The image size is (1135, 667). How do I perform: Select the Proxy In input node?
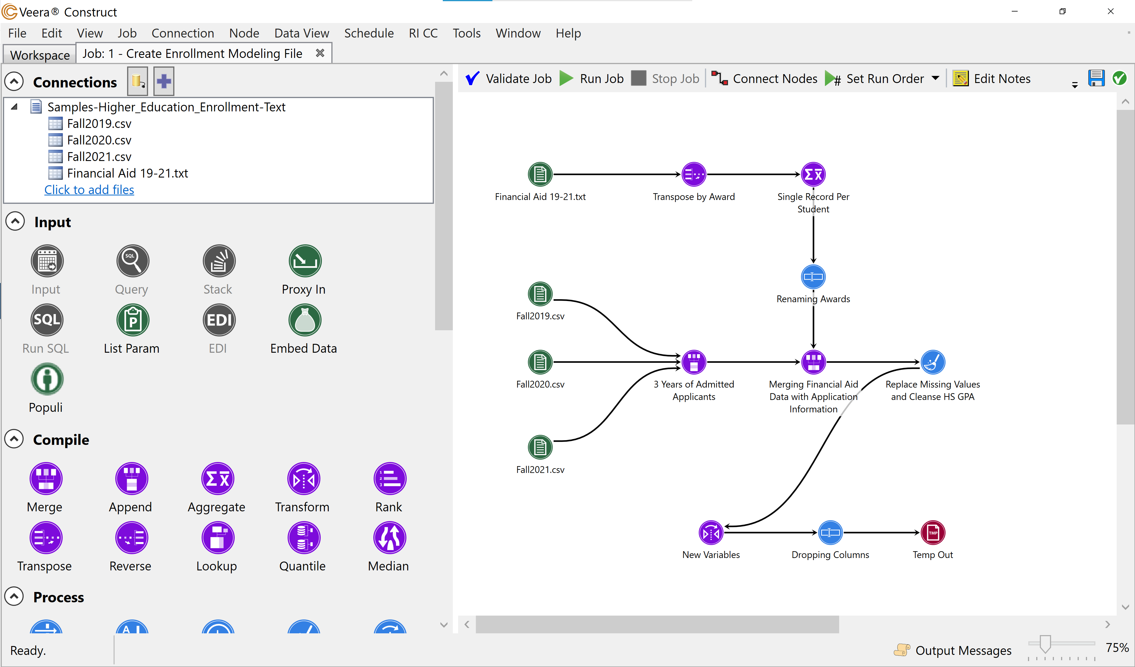(x=304, y=261)
